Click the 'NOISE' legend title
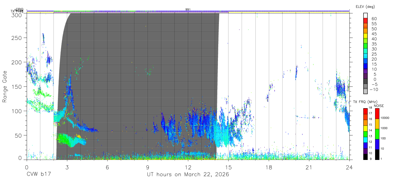This screenshot has width=393, height=181. click(x=379, y=106)
